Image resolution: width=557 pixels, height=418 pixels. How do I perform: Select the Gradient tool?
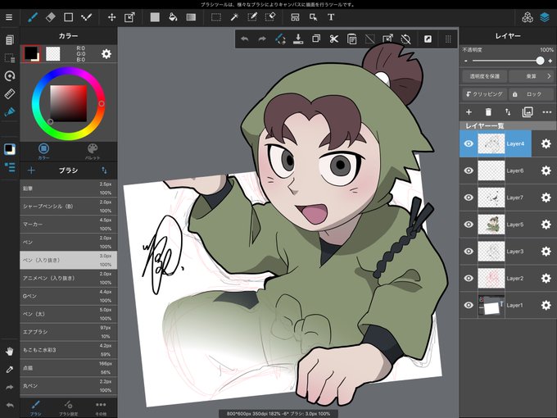(191, 17)
